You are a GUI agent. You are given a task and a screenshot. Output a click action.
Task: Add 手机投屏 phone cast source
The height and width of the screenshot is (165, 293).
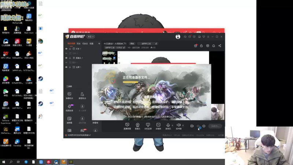point(148,126)
